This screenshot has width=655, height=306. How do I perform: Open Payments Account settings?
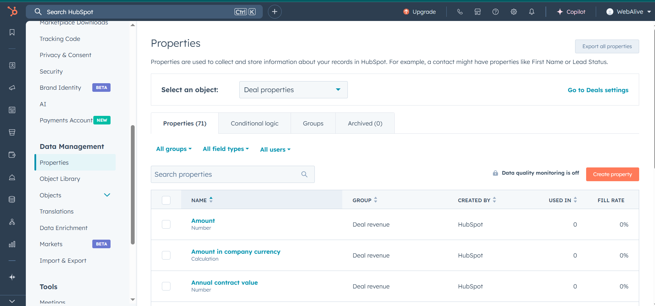66,120
